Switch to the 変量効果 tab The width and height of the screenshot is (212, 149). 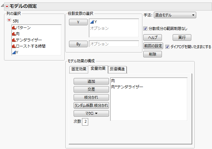tap(98, 69)
